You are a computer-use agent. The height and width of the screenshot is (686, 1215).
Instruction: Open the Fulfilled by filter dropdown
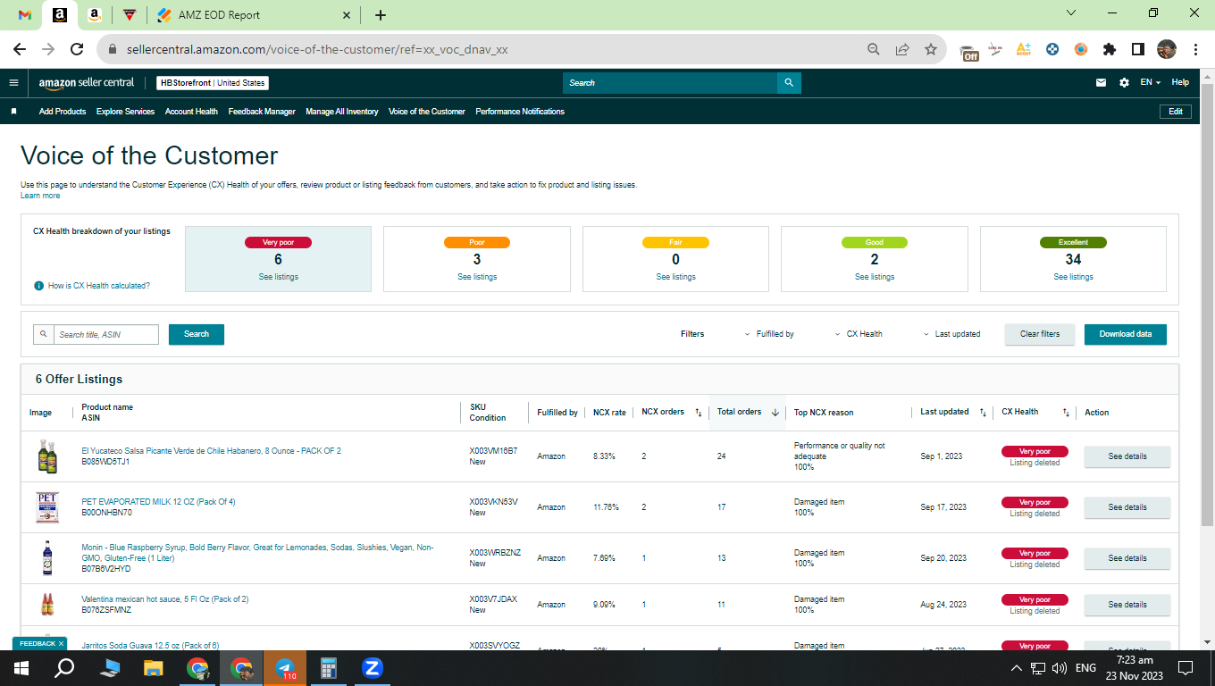[x=769, y=334]
